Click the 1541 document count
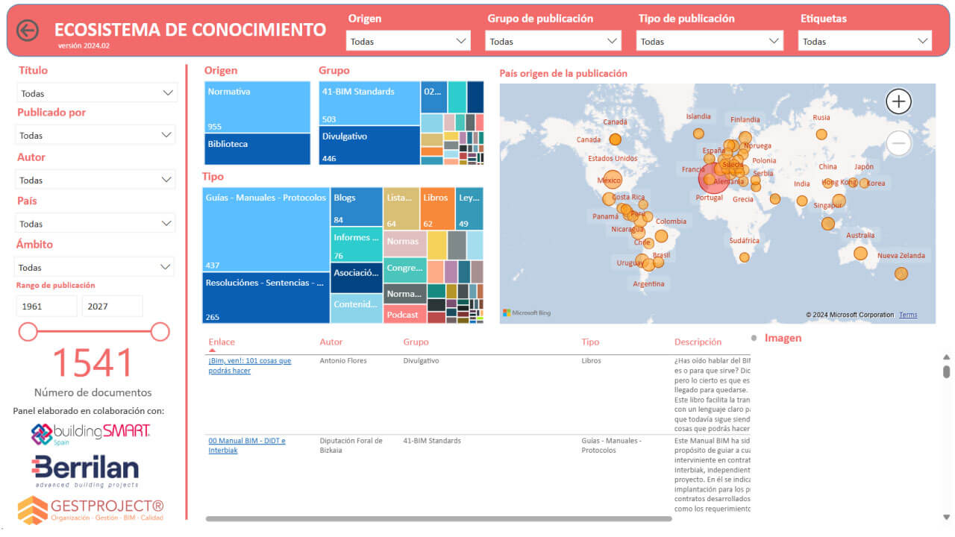The height and width of the screenshot is (537, 955). [x=93, y=363]
